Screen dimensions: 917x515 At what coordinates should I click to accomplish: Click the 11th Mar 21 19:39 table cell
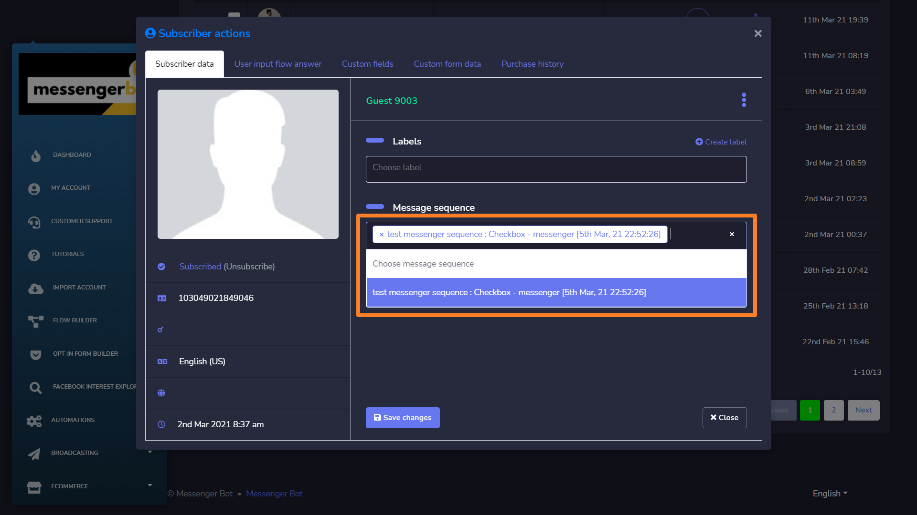pos(835,20)
